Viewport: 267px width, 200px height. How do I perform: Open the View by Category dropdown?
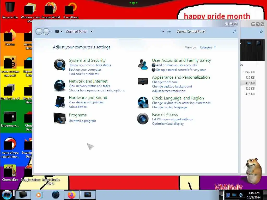tap(208, 47)
